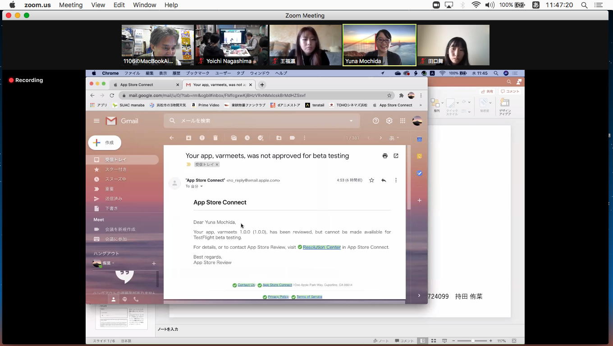Viewport: 613px width, 346px height.
Task: Open the Terms of Service link
Action: click(309, 297)
